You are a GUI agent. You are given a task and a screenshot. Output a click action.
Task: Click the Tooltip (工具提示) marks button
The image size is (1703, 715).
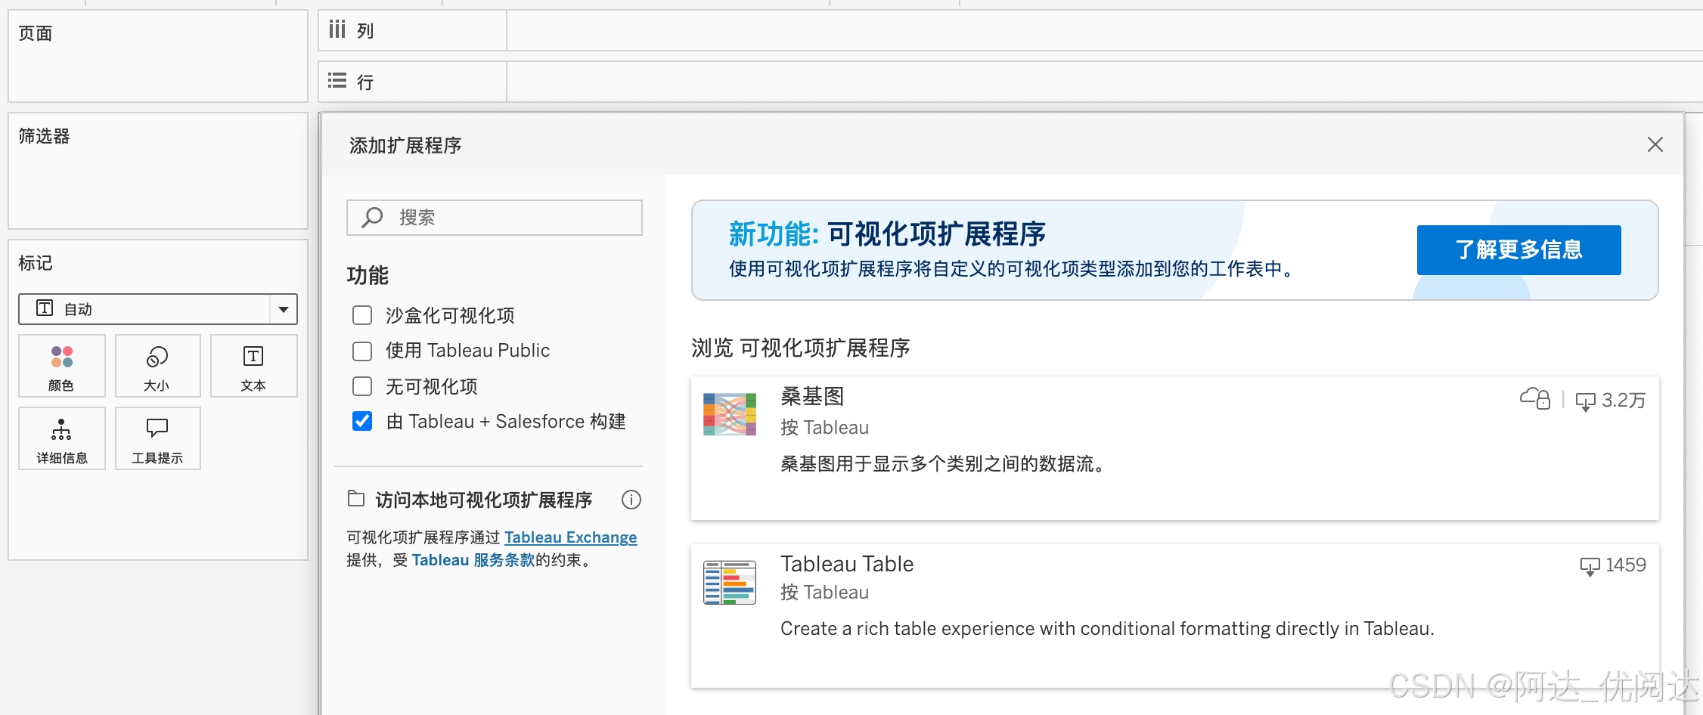[x=157, y=438]
